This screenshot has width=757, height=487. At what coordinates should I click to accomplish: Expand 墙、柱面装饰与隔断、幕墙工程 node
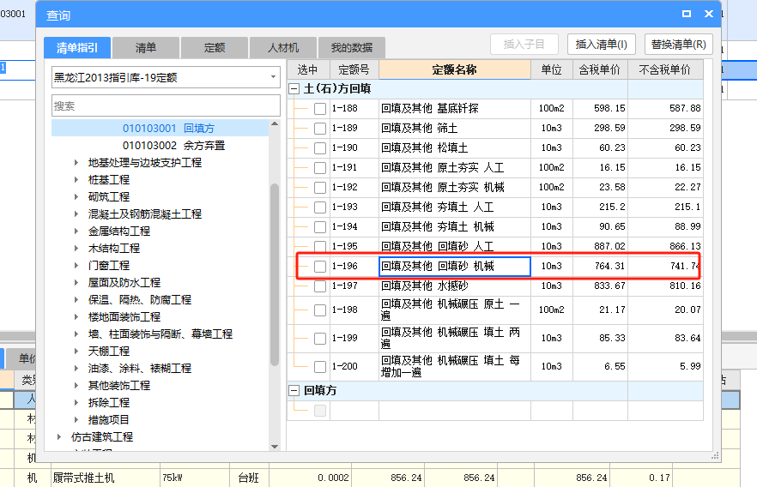click(x=76, y=334)
